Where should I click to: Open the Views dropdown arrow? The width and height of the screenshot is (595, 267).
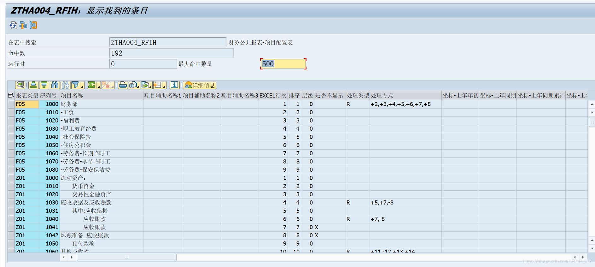coord(139,86)
